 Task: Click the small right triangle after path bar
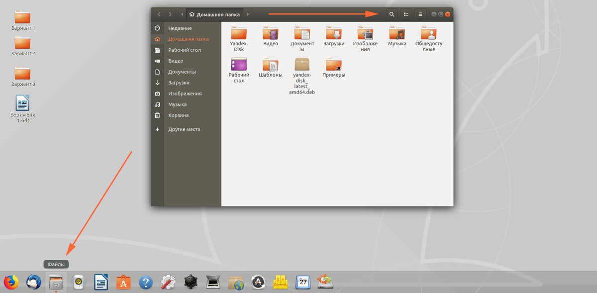click(x=248, y=14)
